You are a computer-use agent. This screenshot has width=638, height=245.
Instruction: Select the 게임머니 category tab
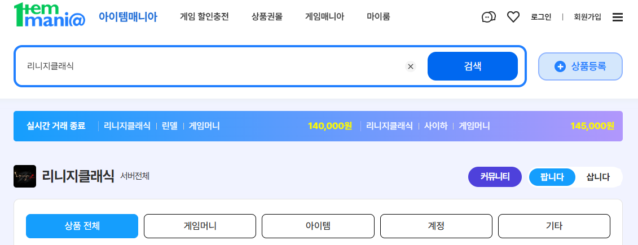200,226
